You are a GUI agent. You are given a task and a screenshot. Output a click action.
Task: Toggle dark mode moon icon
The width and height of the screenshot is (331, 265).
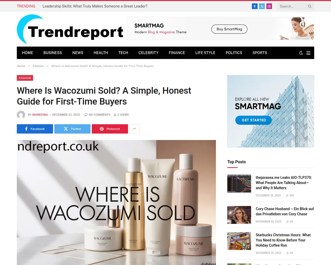click(301, 53)
